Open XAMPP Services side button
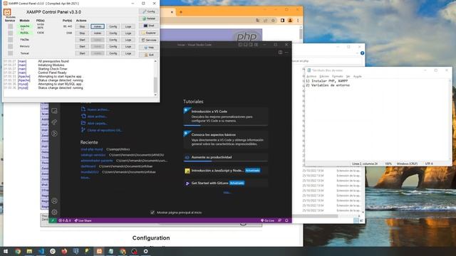 [149, 40]
